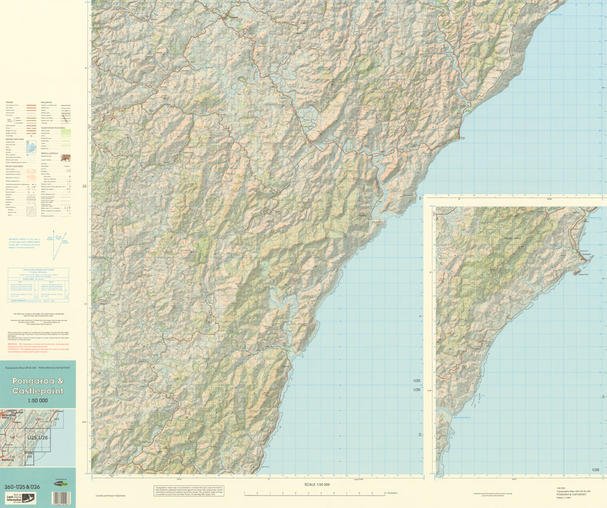Click the 260-U25 & U26 sheet number
The height and width of the screenshot is (508, 607).
[22, 487]
